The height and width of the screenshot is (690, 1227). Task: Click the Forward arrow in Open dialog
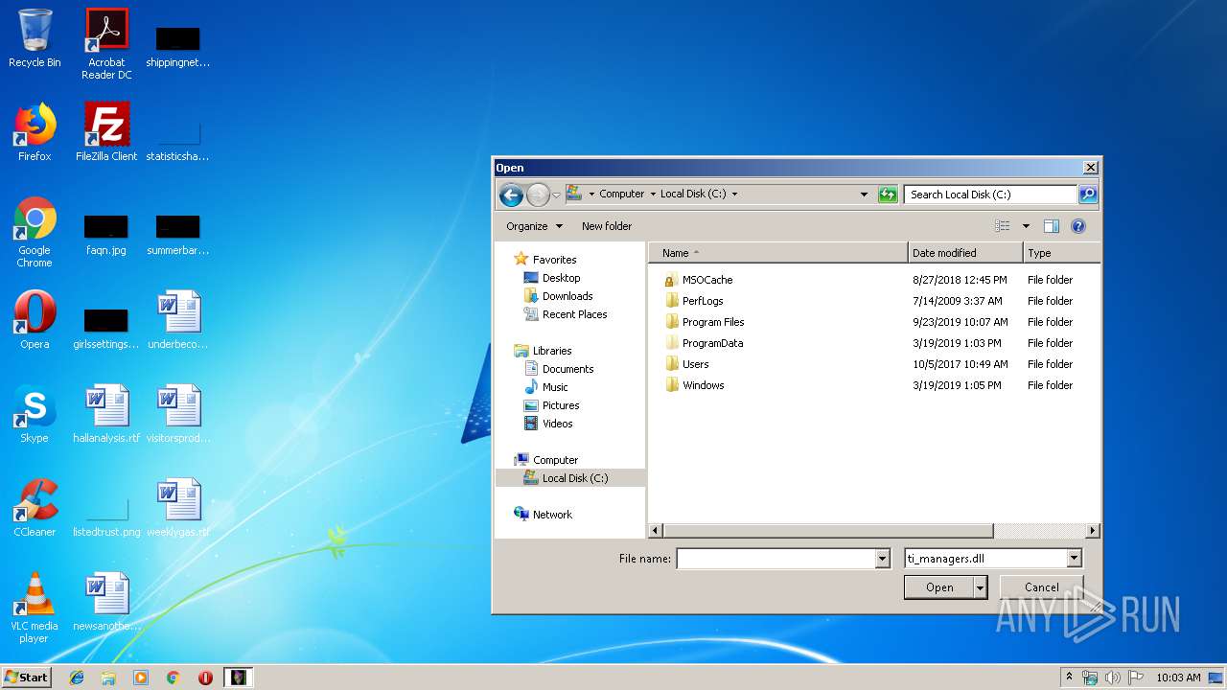click(538, 195)
